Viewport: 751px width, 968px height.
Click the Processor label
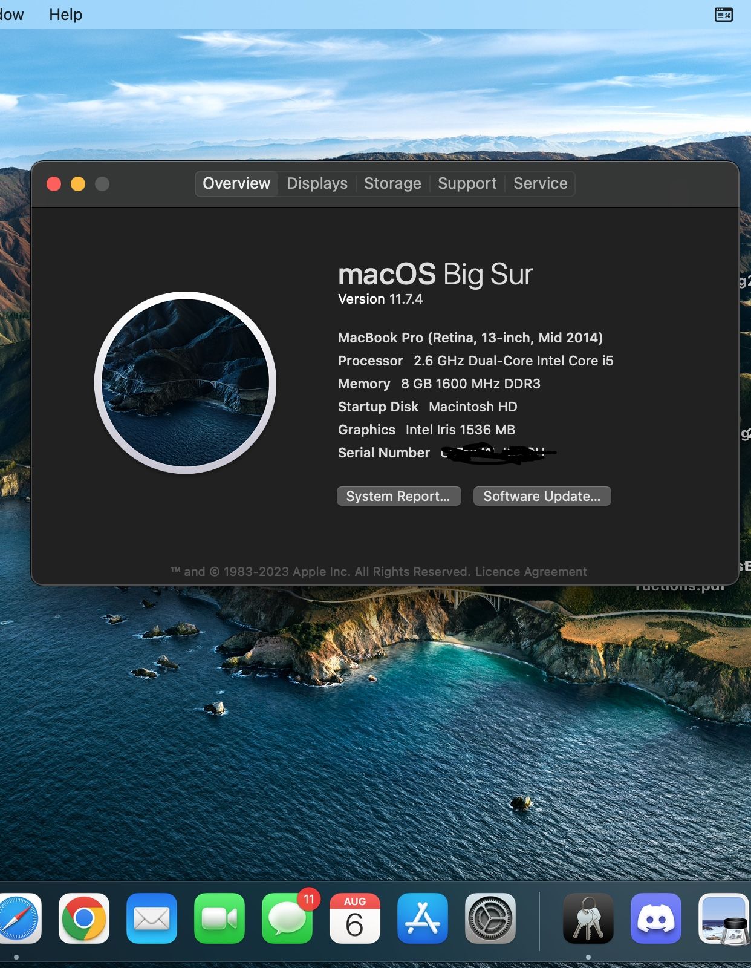[x=371, y=361]
